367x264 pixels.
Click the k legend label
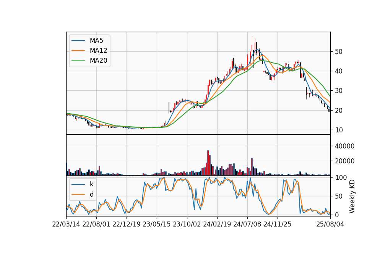pos(91,184)
